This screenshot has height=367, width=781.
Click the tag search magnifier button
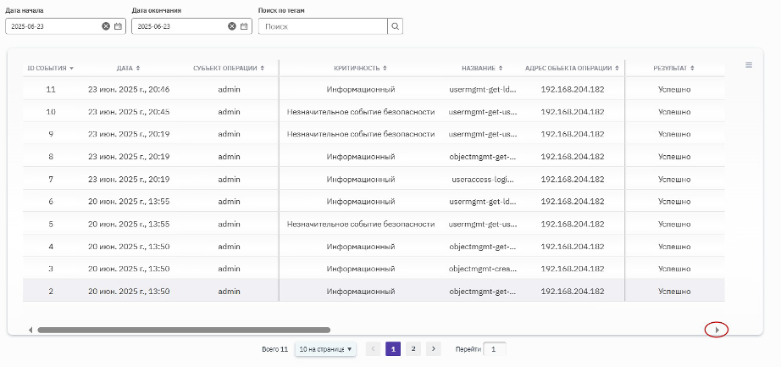[395, 26]
